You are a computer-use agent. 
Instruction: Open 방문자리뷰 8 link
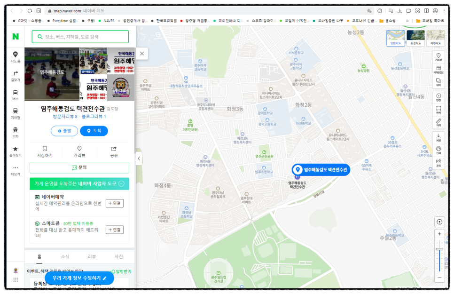click(x=65, y=117)
